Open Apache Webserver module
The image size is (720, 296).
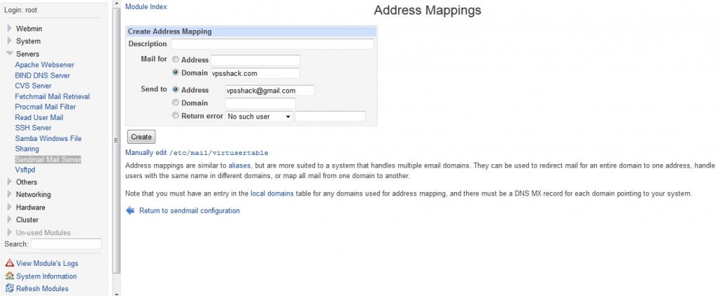point(43,65)
